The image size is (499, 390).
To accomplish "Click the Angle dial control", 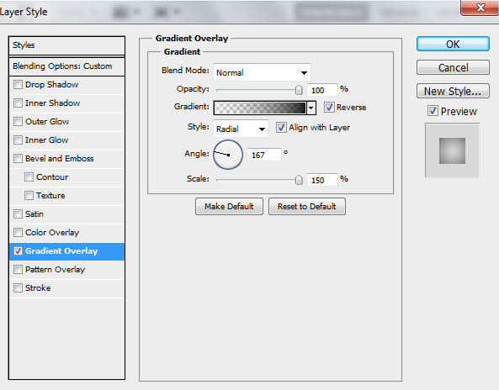I will pos(228,155).
